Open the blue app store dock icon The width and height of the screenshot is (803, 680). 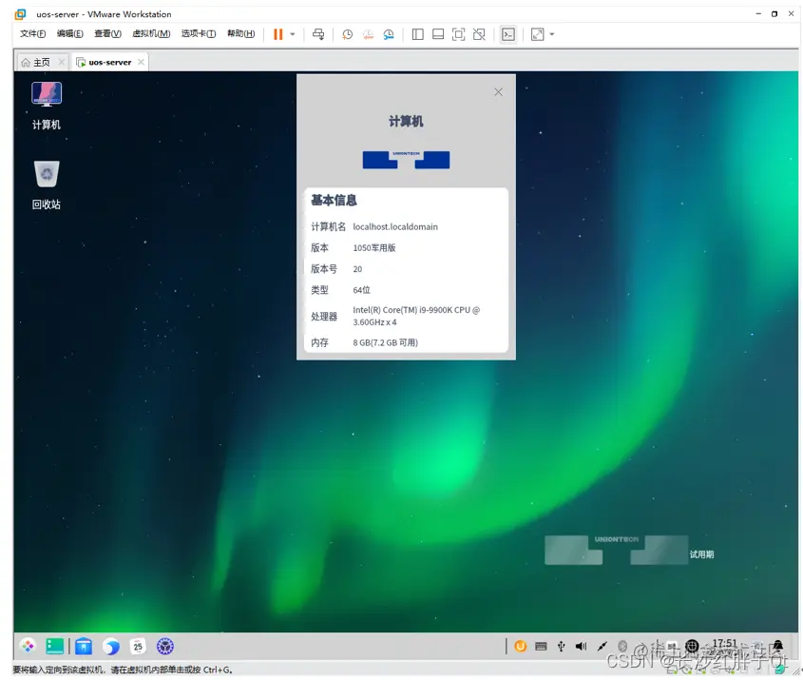[x=84, y=646]
